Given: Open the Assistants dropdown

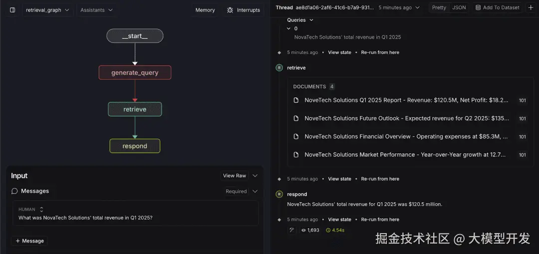Looking at the screenshot, I should [x=96, y=10].
